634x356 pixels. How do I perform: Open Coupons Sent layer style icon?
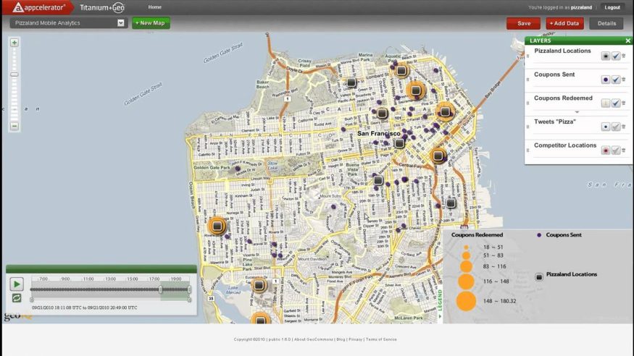pyautogui.click(x=606, y=80)
